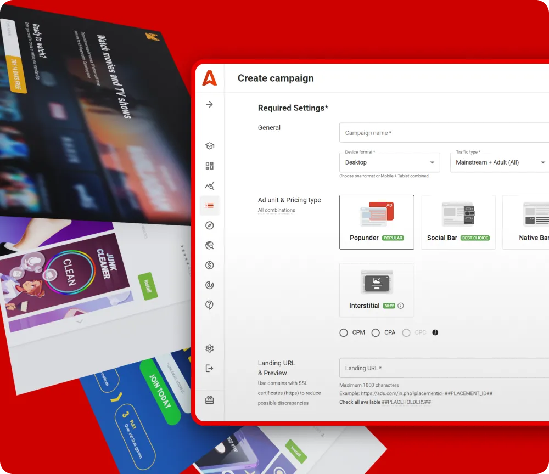This screenshot has height=474, width=549.
Task: Open the Device format dropdown
Action: pos(390,162)
